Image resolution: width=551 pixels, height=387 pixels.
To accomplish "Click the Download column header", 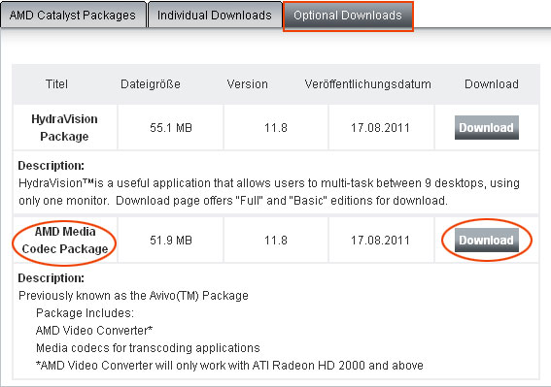I will pyautogui.click(x=492, y=84).
